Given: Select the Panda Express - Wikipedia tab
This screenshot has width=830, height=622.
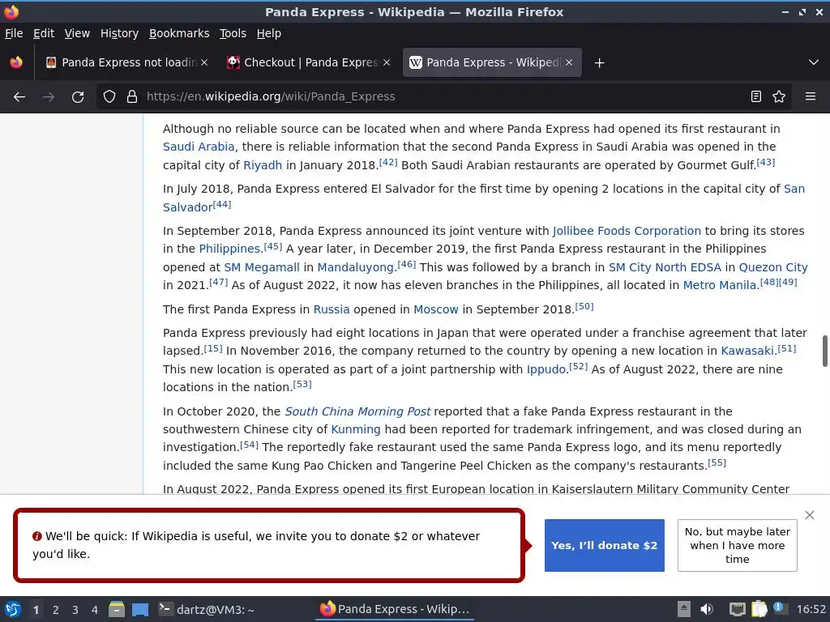Looking at the screenshot, I should [x=492, y=62].
